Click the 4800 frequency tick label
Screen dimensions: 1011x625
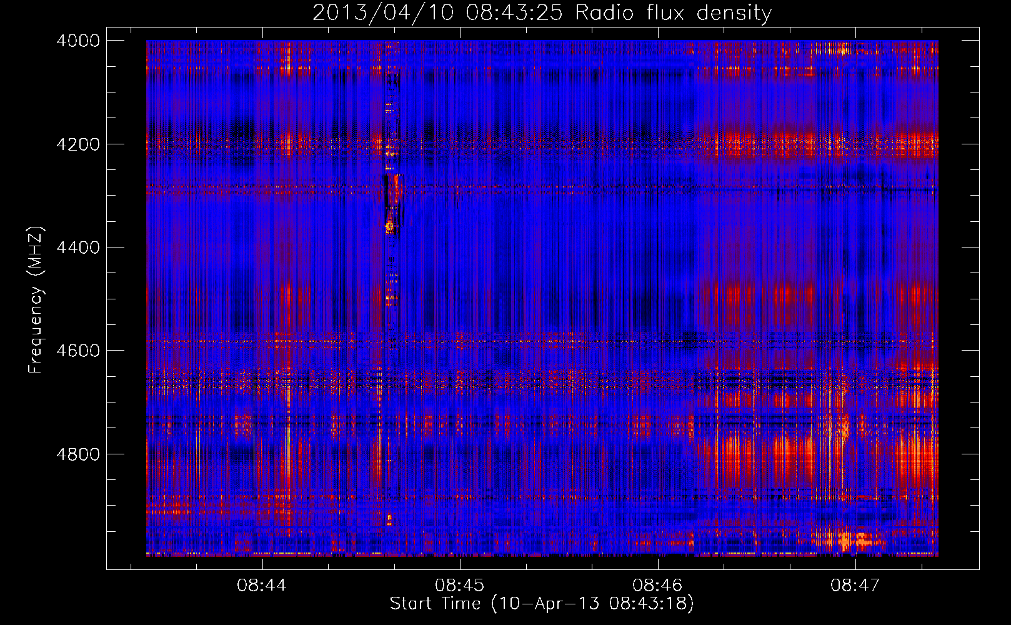click(x=78, y=454)
